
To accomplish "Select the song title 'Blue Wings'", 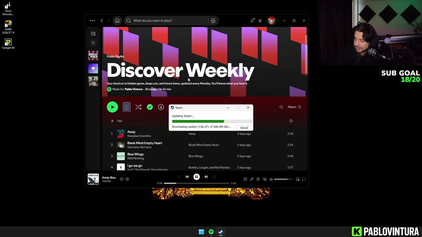I will 136,154.
